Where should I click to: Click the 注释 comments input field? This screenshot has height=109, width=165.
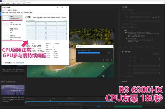[145, 21]
